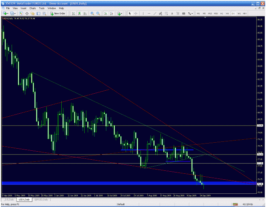Switch to the _DJI,Daily chart tab
Screen dimensions: 266x207
click(x=9, y=200)
